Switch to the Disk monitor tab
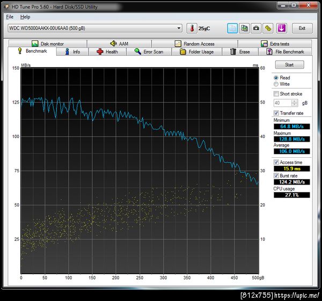 [48, 43]
